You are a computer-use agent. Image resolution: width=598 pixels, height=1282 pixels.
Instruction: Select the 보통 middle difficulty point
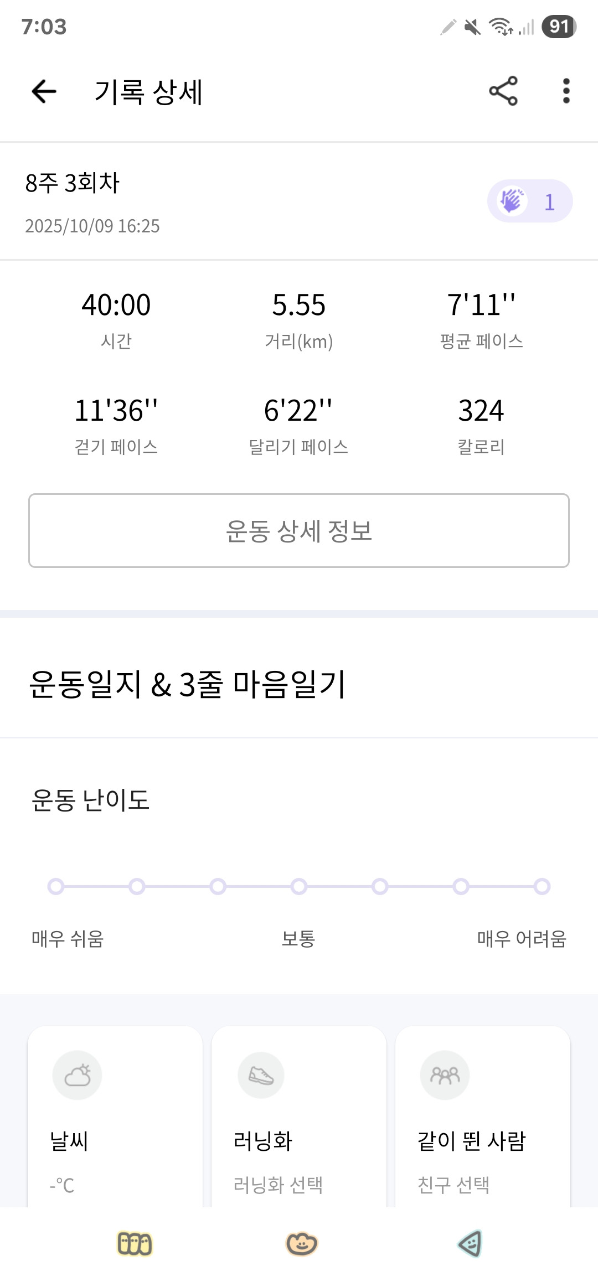coord(299,886)
